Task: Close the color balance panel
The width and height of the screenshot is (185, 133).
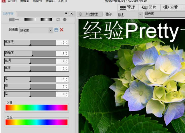Action: coord(72,14)
